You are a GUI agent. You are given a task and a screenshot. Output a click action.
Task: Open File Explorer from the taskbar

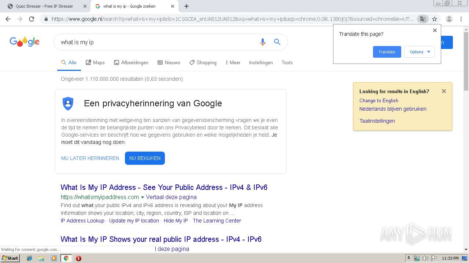click(x=41, y=258)
